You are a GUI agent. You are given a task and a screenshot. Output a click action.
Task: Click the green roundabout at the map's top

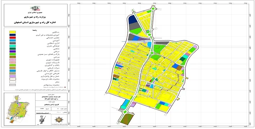pos(153,9)
